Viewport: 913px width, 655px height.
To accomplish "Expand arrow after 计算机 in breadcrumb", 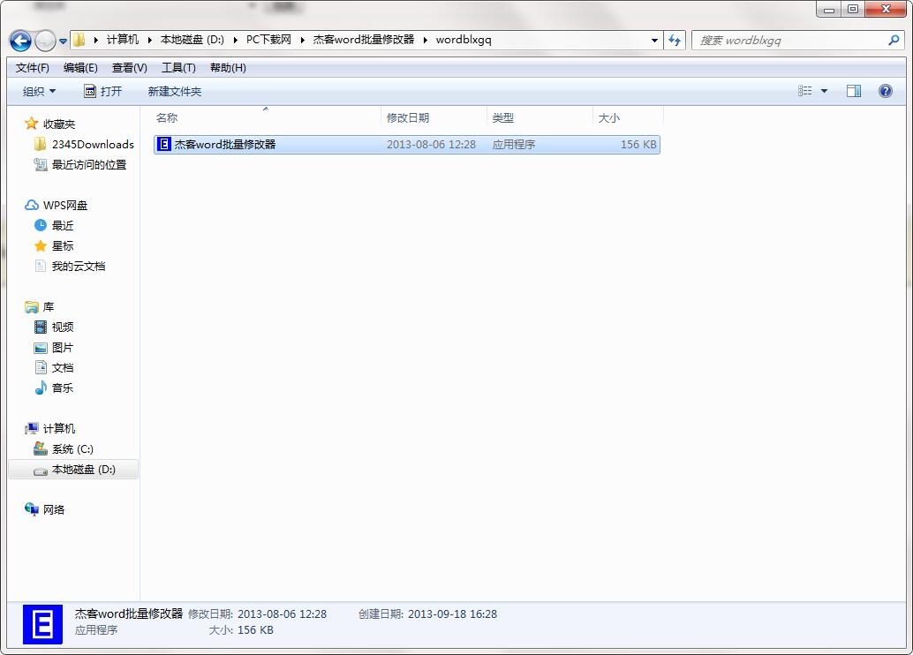I will click(149, 40).
